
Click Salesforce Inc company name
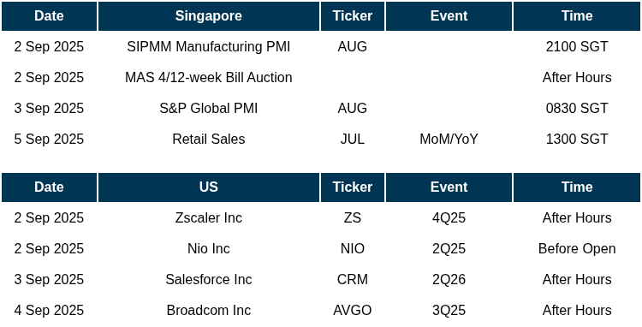click(x=208, y=279)
